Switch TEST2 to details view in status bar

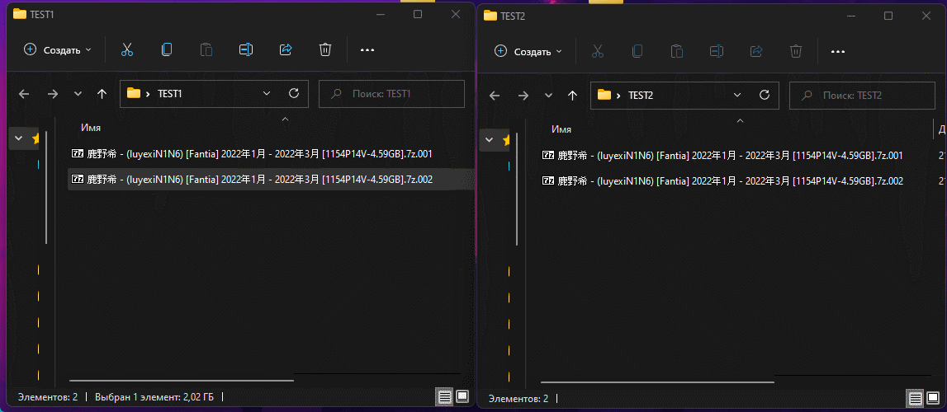point(916,398)
